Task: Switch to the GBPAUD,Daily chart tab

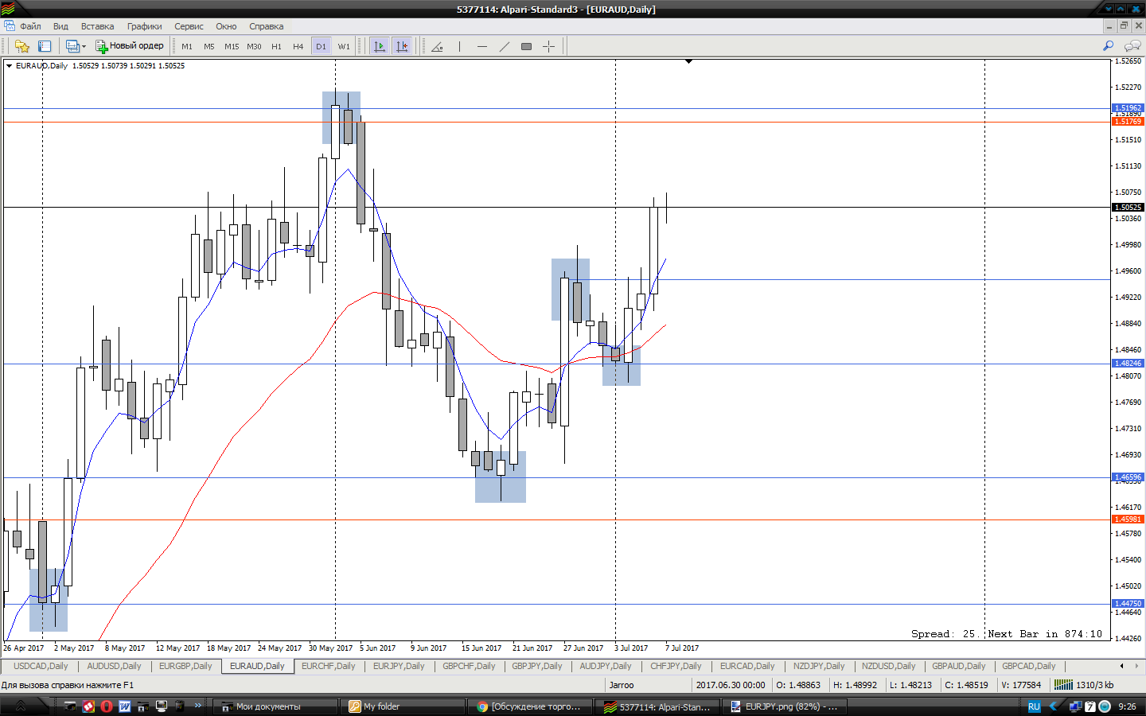Action: 958,667
